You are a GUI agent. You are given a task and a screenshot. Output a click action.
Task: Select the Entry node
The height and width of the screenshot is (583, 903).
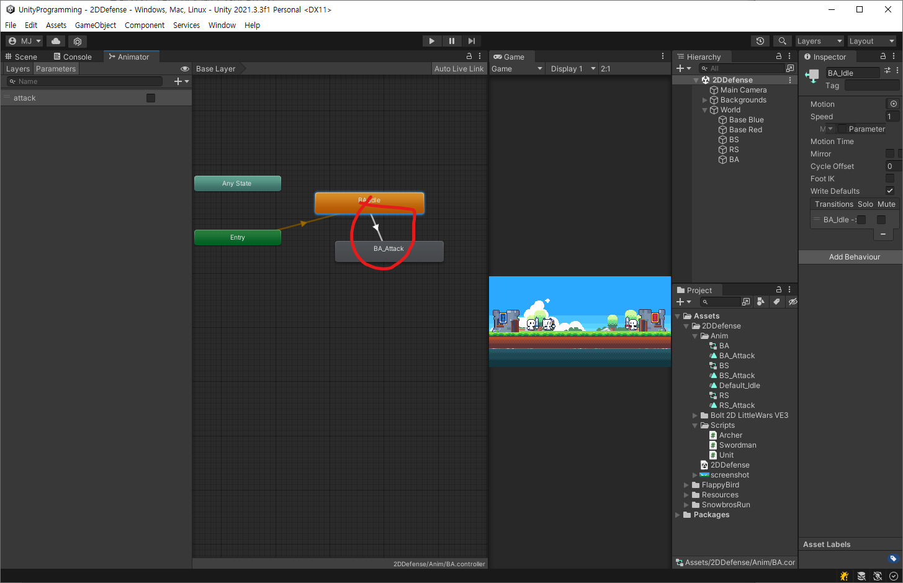point(237,237)
